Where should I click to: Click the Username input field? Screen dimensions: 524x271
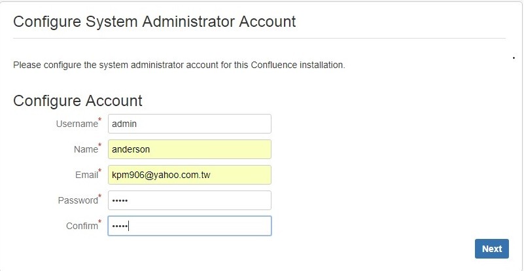pos(189,124)
